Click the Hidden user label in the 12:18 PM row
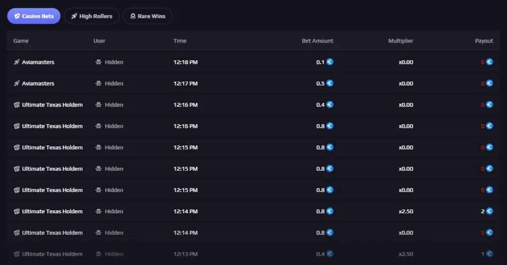The height and width of the screenshot is (265, 507). (x=114, y=62)
